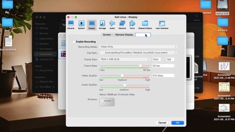Open the Frame Size dropdown
The height and width of the screenshot is (132, 235).
pos(125,59)
